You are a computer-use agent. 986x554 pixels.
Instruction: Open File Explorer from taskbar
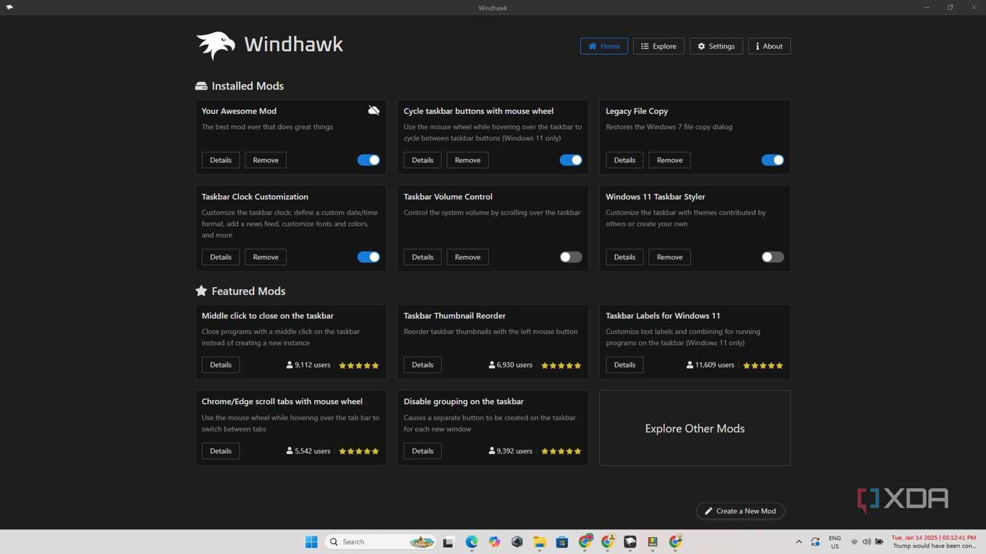click(x=540, y=541)
